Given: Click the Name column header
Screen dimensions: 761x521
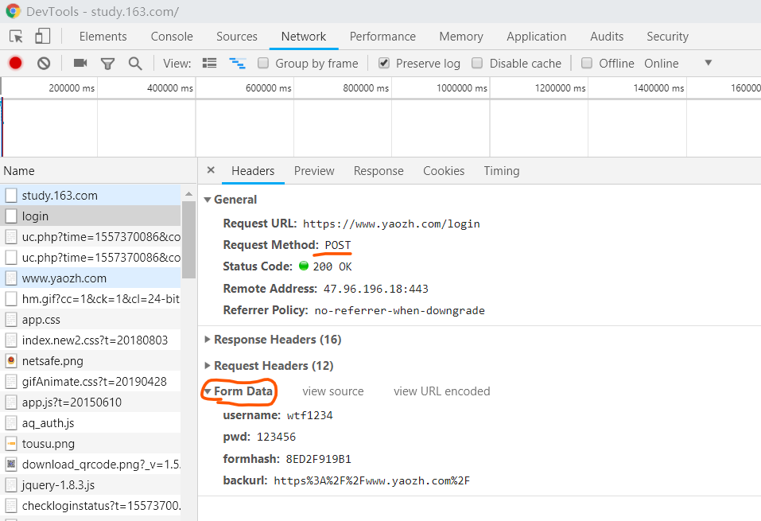Looking at the screenshot, I should (98, 171).
